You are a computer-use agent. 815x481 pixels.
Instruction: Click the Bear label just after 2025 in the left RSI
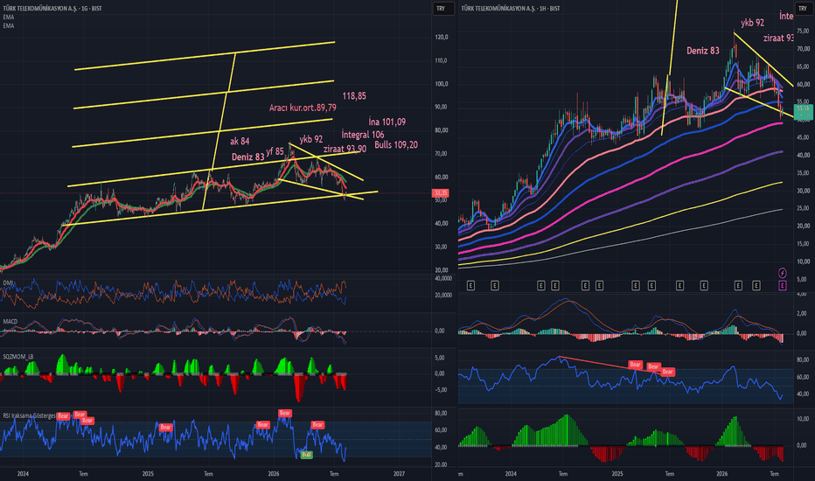[165, 427]
